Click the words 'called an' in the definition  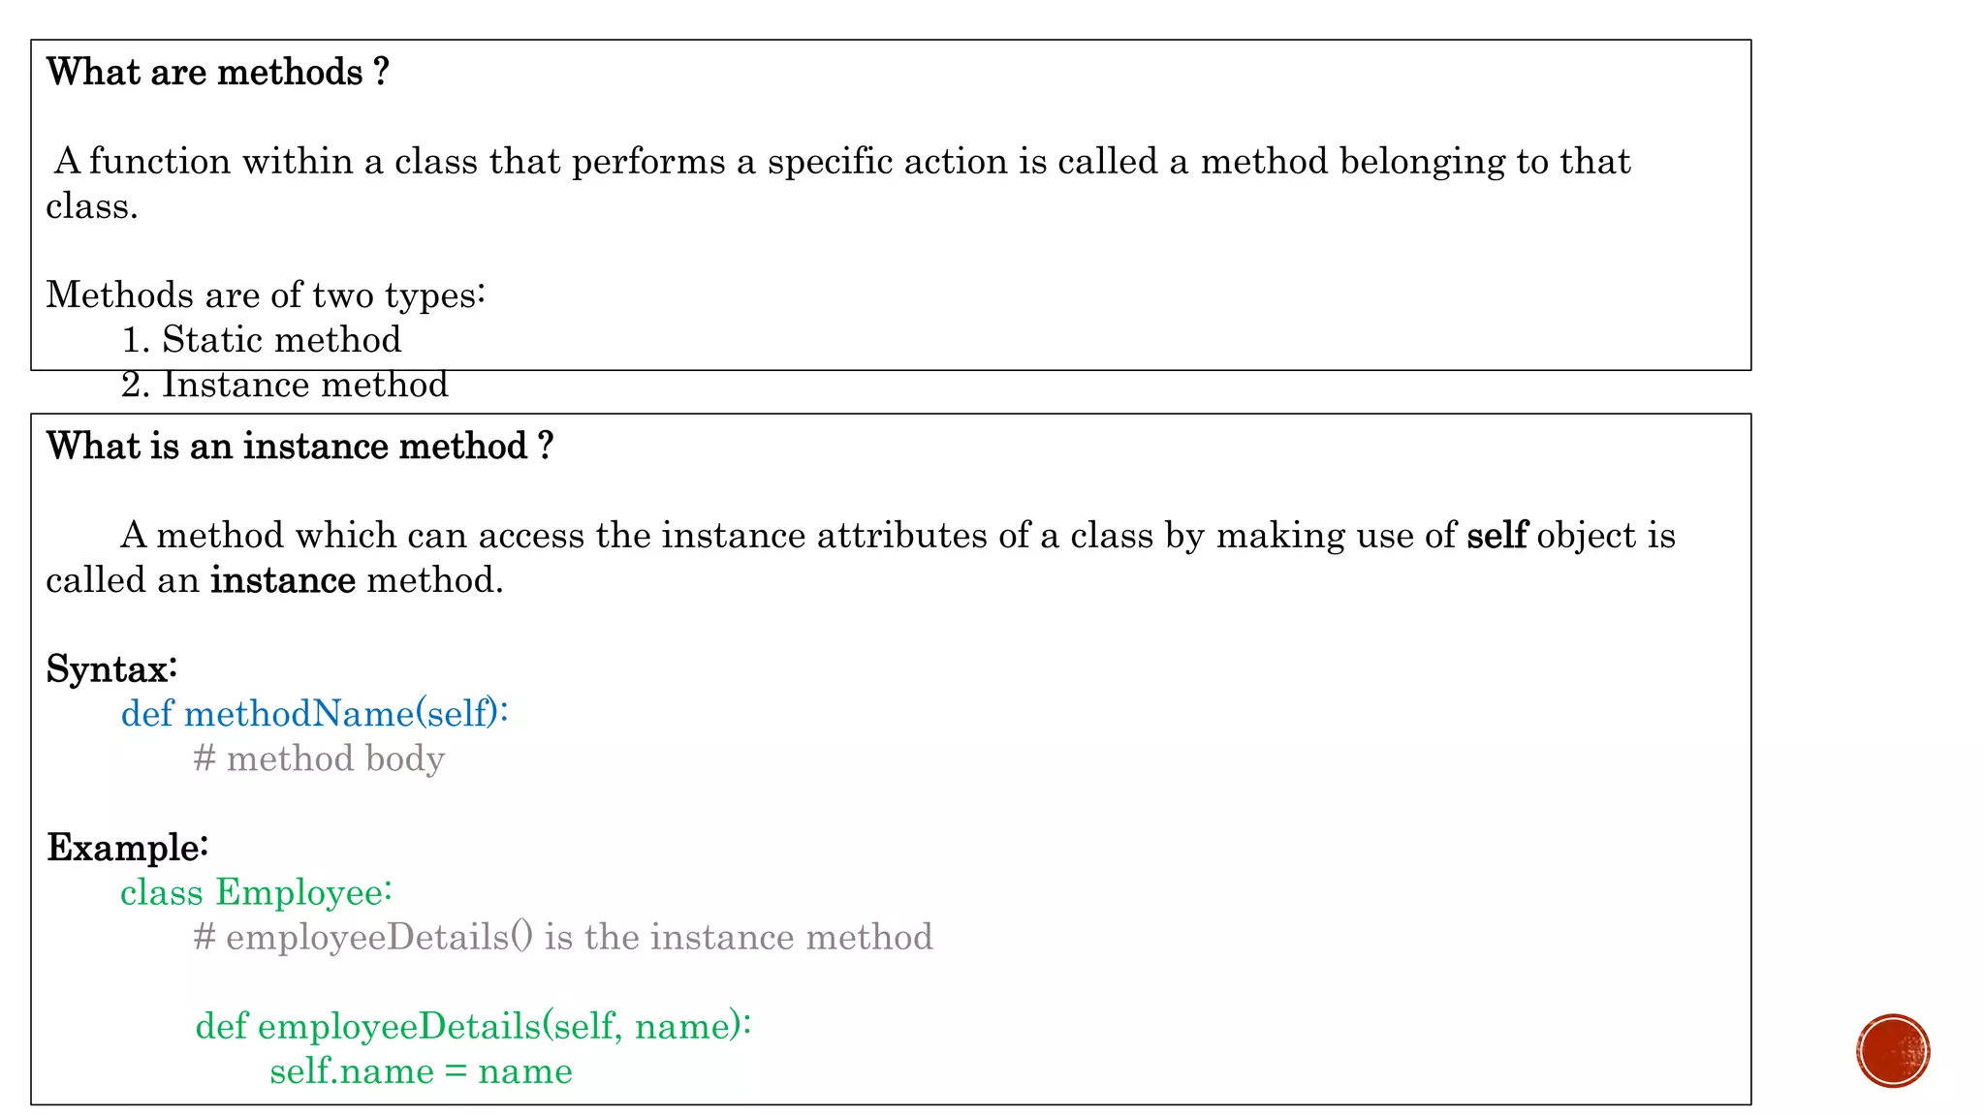point(122,580)
